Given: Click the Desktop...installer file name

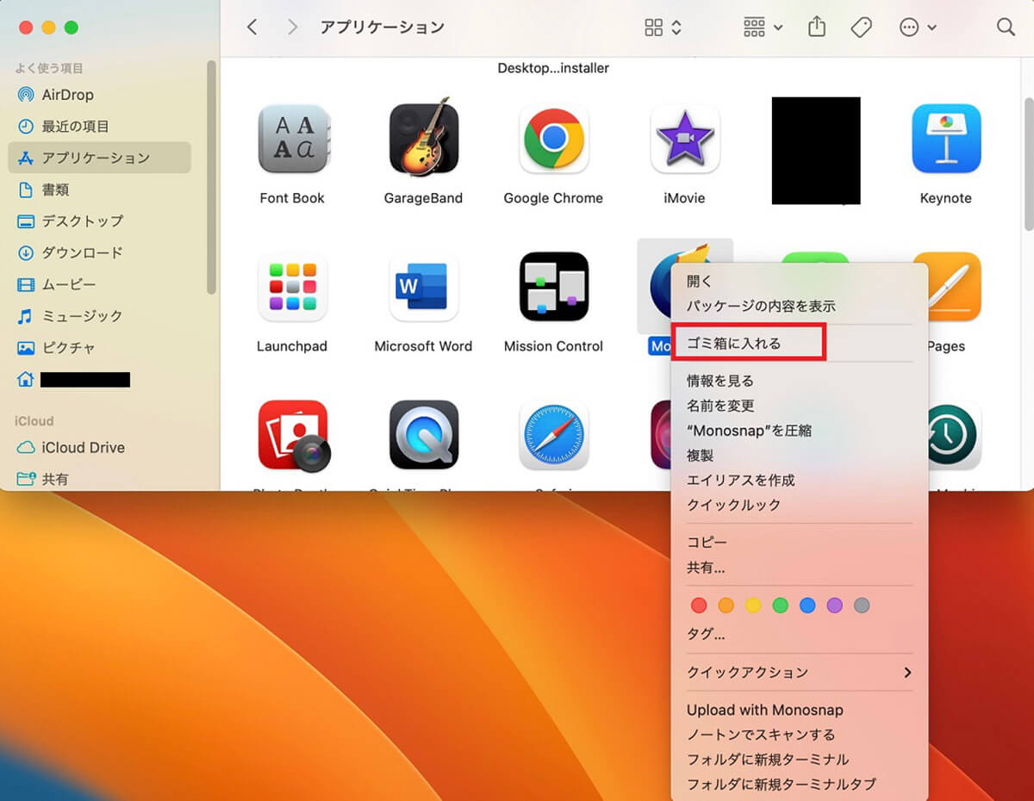Looking at the screenshot, I should click(553, 68).
